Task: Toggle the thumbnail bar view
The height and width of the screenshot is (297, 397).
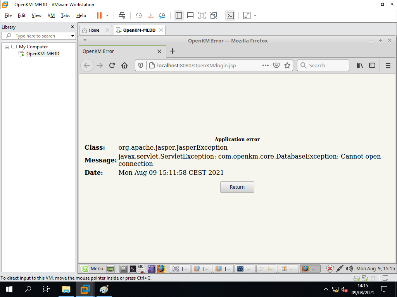Action: (190, 15)
